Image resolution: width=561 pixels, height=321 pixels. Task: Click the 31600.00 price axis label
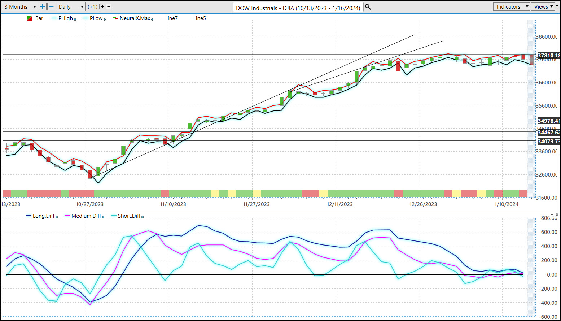(547, 198)
